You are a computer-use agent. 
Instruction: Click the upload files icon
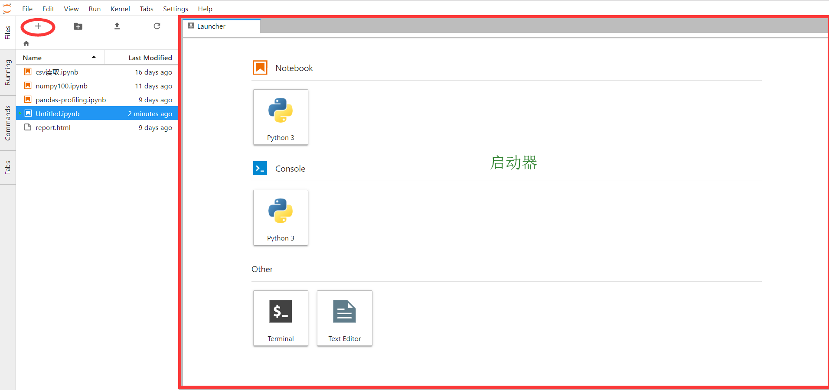[x=117, y=26]
